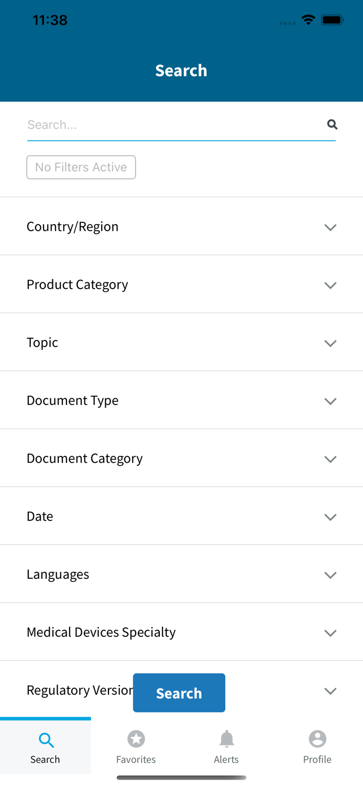Click the Search... text input field
The width and height of the screenshot is (363, 787).
pos(157,124)
